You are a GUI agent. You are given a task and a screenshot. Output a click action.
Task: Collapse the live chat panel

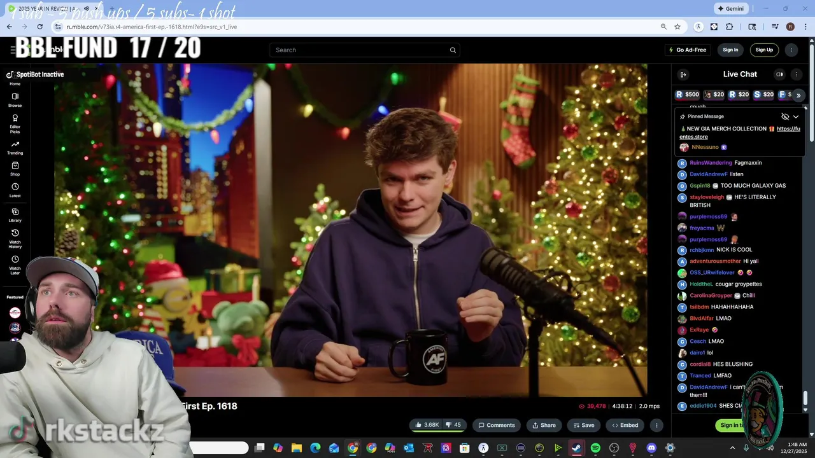click(x=683, y=74)
